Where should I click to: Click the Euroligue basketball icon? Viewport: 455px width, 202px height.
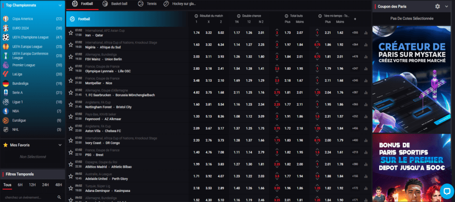6,120
